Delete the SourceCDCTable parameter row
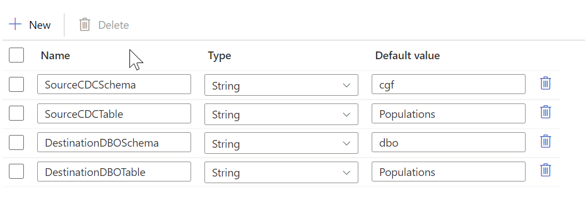The image size is (585, 218). pyautogui.click(x=546, y=112)
